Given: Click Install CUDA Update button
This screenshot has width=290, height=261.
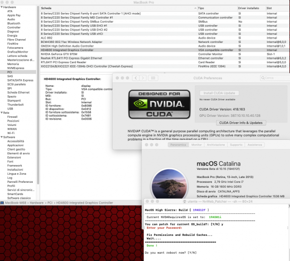Looking at the screenshot, I should (219, 93).
